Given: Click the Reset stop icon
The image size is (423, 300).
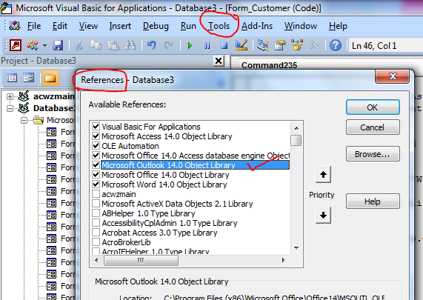Looking at the screenshot, I should coord(224,46).
